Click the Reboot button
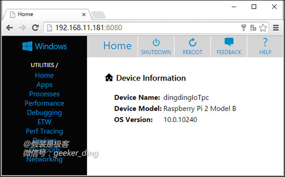This screenshot has height=177, width=285. point(192,47)
